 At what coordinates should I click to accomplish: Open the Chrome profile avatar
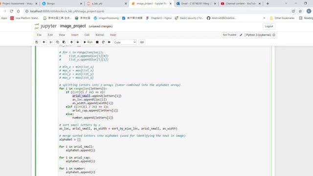pyautogui.click(x=309, y=11)
